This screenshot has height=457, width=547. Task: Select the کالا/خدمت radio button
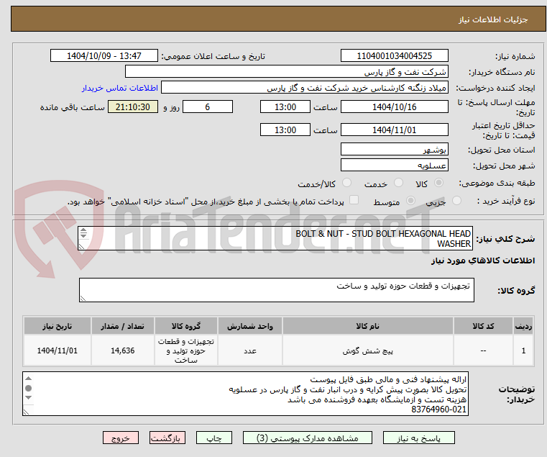[x=346, y=183]
